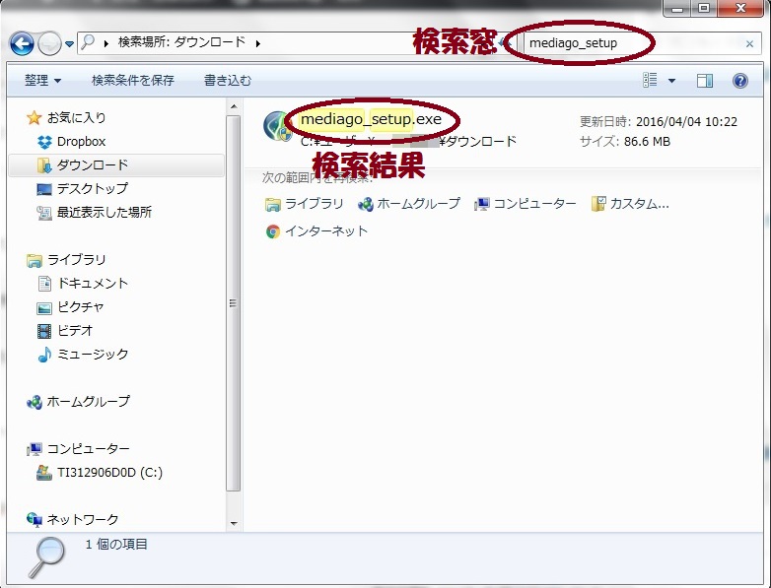
Task: Click 更新日時 2016/04/04 10:22 text
Action: tap(659, 122)
